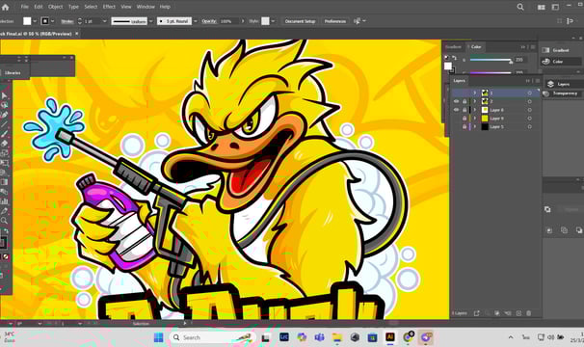Click the taskbar Search box
The image size is (584, 347).
[213, 337]
